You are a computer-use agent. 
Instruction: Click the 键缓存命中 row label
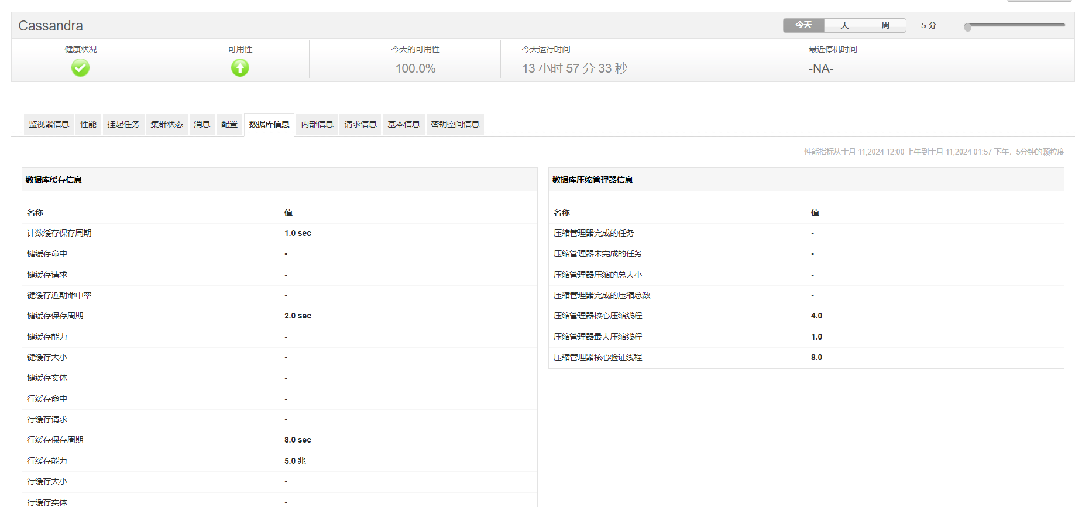tap(47, 253)
